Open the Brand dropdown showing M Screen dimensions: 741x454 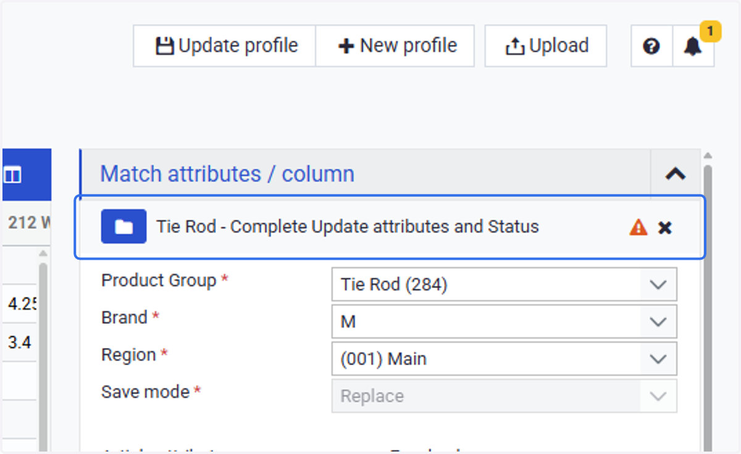click(x=504, y=321)
